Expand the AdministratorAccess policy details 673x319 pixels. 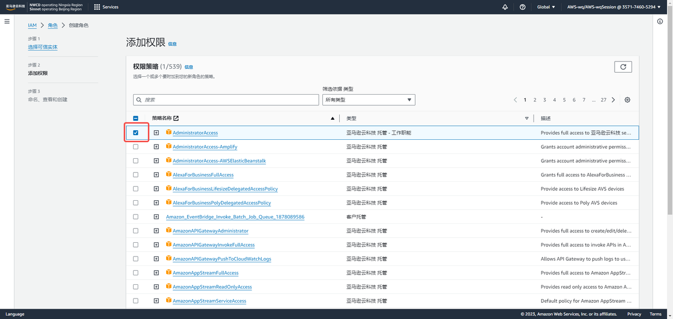156,132
